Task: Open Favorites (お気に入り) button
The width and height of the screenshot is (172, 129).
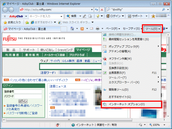Action: point(12,22)
